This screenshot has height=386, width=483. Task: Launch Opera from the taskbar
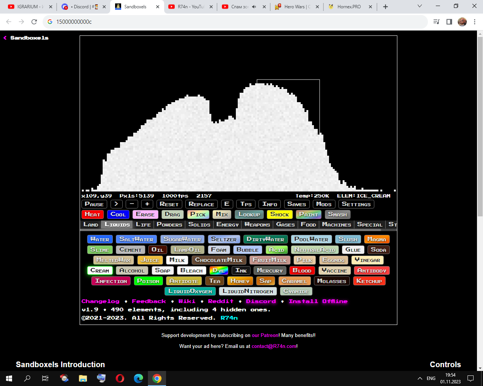pos(120,378)
